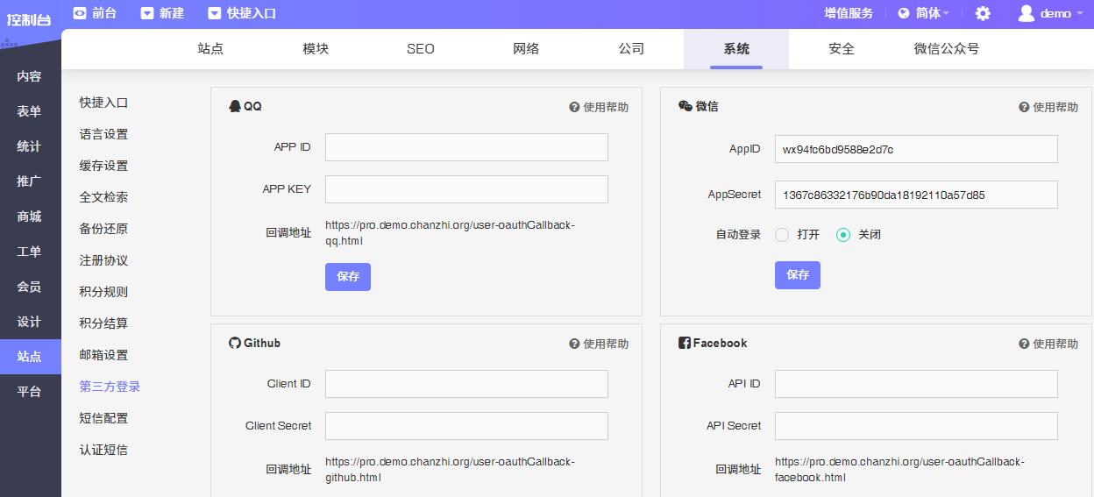Select the 关闭 radio for 自动登录
The image size is (1094, 497).
(843, 235)
